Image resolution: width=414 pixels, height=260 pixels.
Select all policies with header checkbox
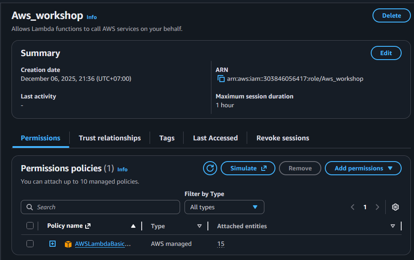click(x=30, y=226)
